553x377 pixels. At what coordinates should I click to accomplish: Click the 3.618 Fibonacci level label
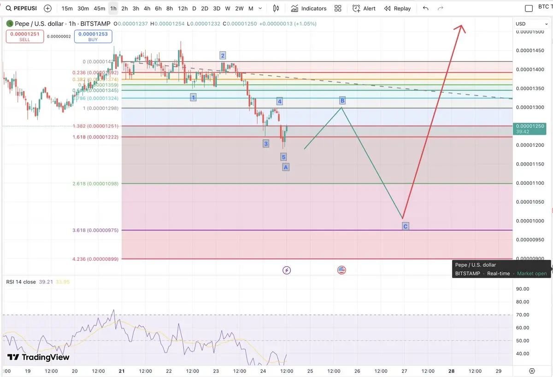[95, 230]
